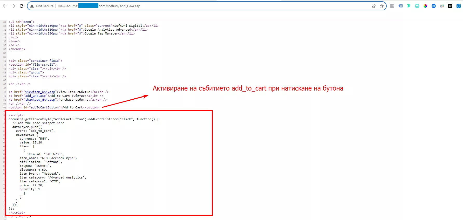Click the ecommerce: { line
Screen dimensions: 463x220
(27, 135)
